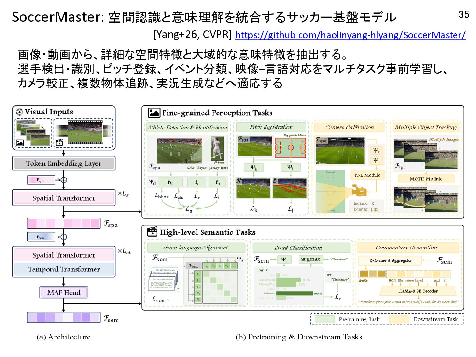Select the upper Spatial Transformer block marked ×Ls
The image size is (476, 357).
[x=64, y=198]
